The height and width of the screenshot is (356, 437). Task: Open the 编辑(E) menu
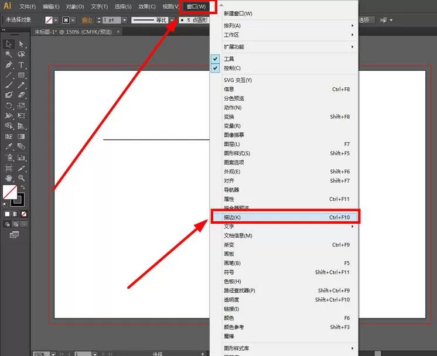coord(51,6)
